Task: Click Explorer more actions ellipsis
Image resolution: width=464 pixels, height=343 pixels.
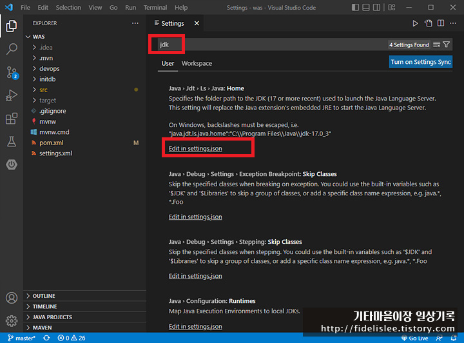Action: coord(135,23)
